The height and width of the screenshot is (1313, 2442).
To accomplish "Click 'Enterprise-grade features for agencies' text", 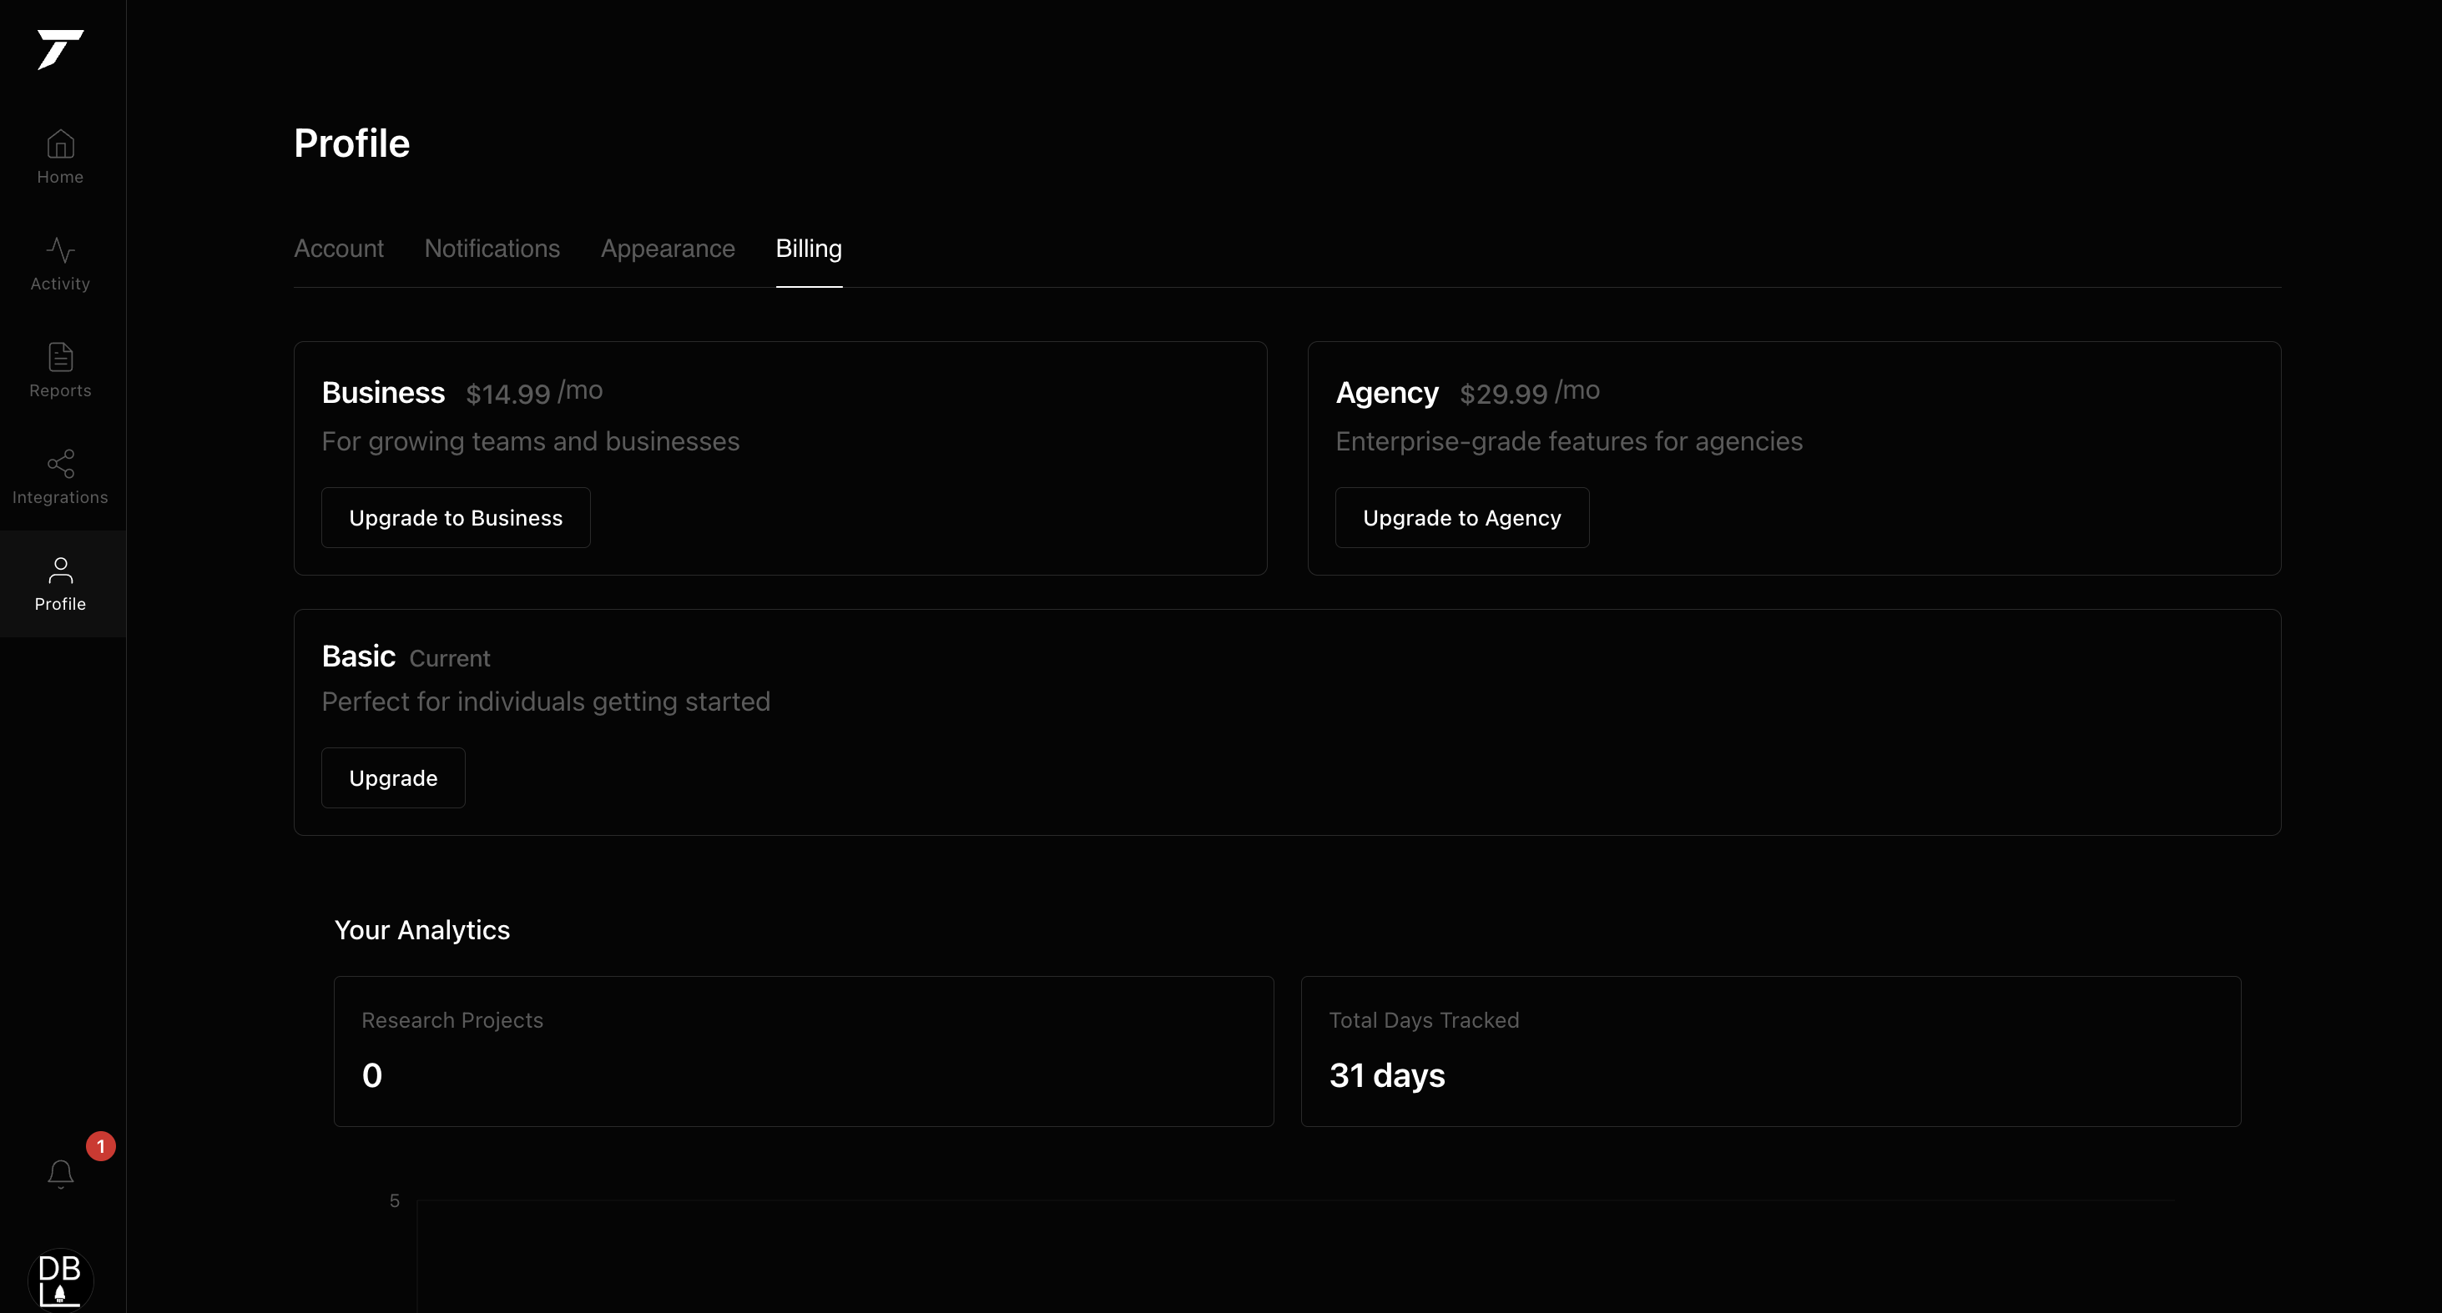I will [1569, 441].
